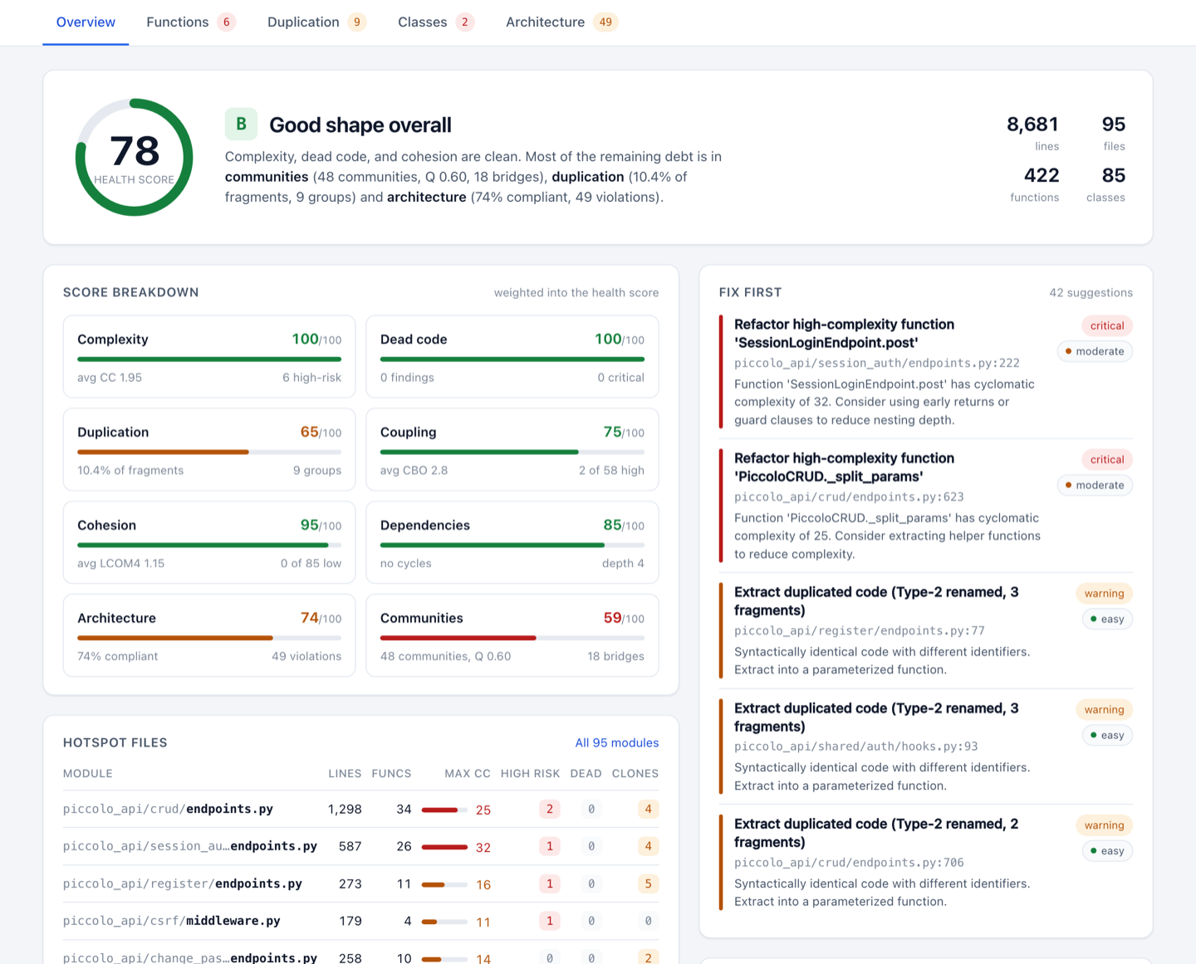
Task: Click the 95 files stat
Action: [1113, 133]
